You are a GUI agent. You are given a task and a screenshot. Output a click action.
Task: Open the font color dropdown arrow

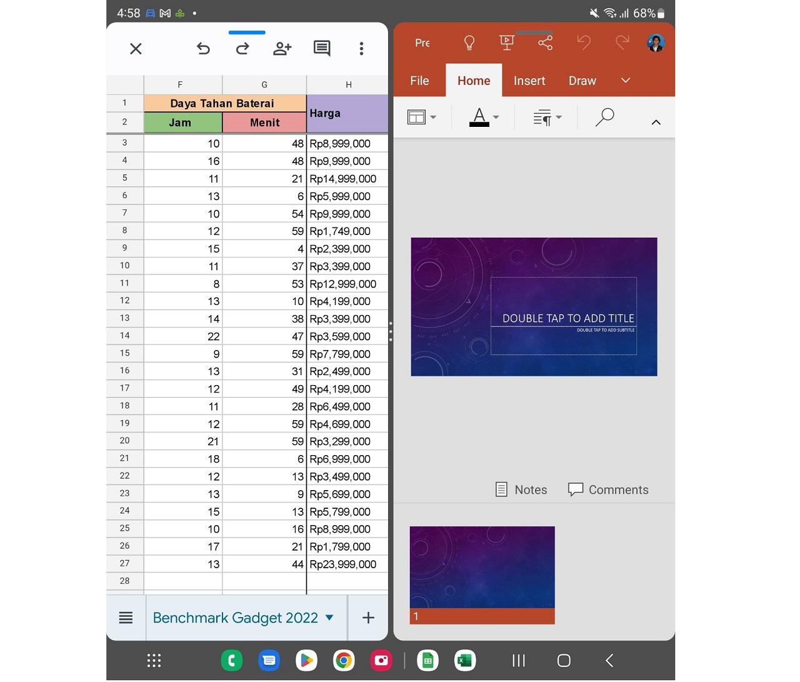(495, 117)
